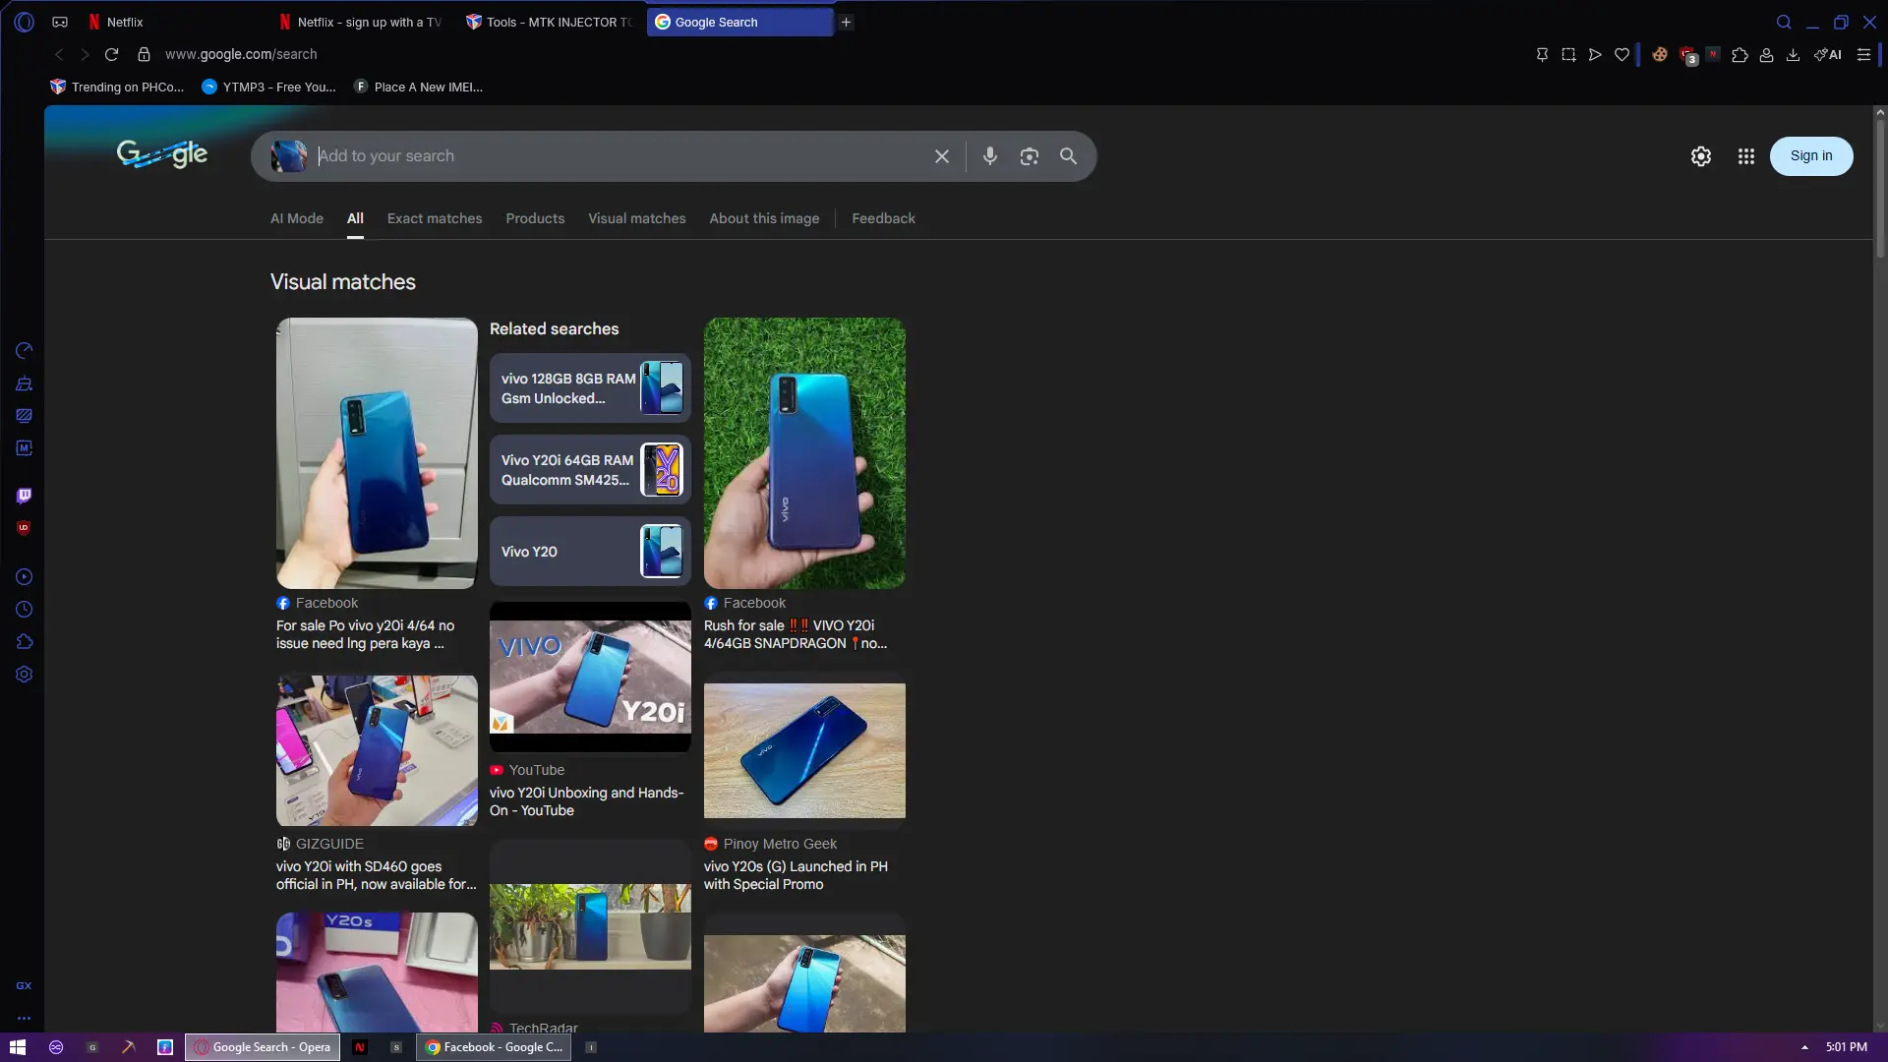Image resolution: width=1888 pixels, height=1062 pixels.
Task: Open Netflix extension icon in toolbar
Action: coord(1713,54)
